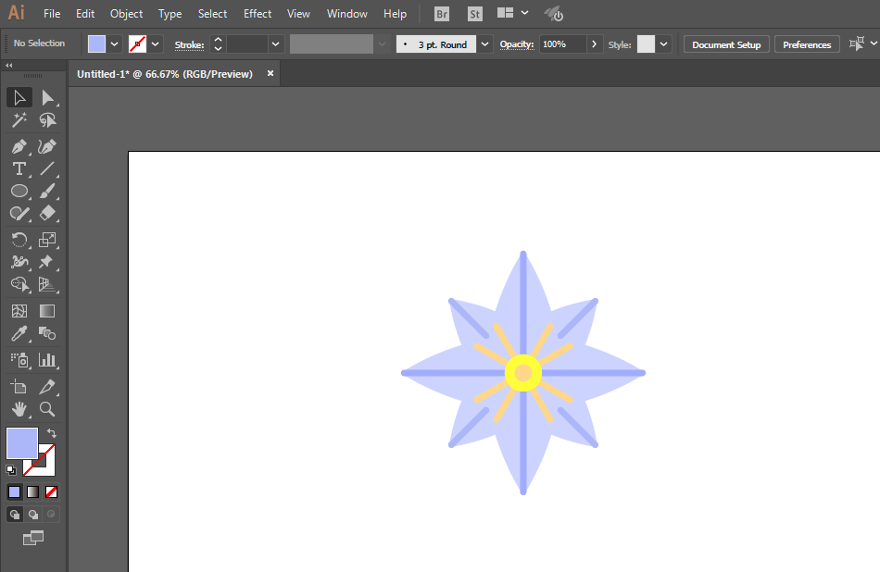Close the Untitled-1 document tab
This screenshot has width=880, height=572.
(x=270, y=73)
